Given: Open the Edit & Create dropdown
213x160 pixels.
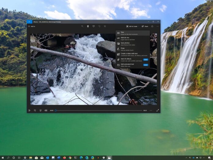Looking at the screenshot, I should click(132, 26).
